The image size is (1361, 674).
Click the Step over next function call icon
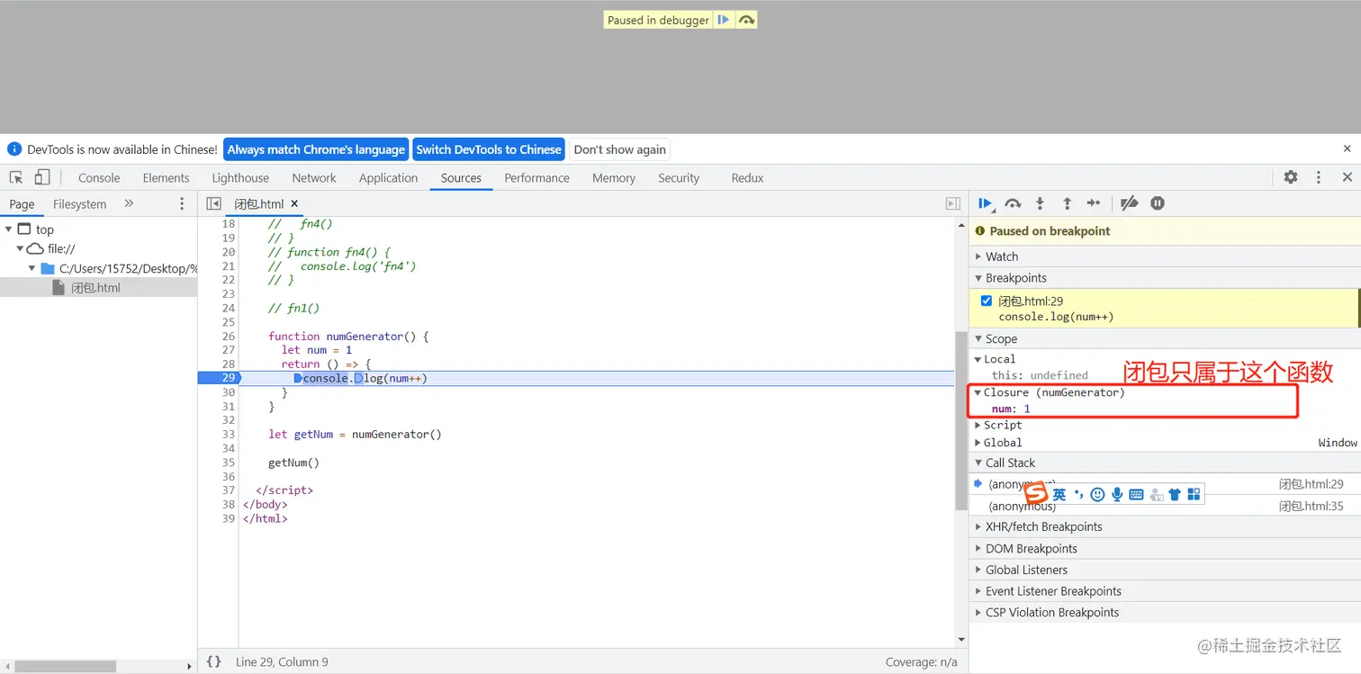point(1013,204)
